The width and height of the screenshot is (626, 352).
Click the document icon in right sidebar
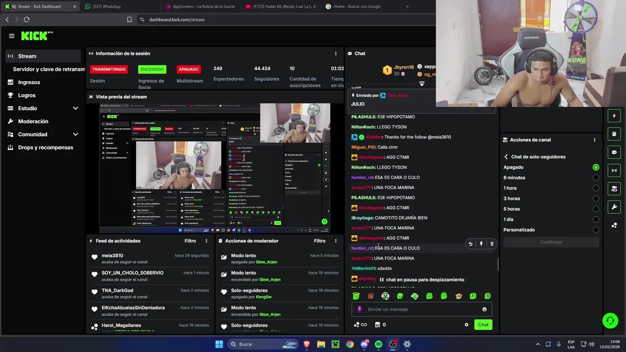(x=614, y=134)
